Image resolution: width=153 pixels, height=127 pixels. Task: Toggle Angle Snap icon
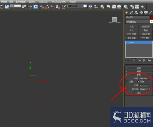pyautogui.click(x=47, y=7)
